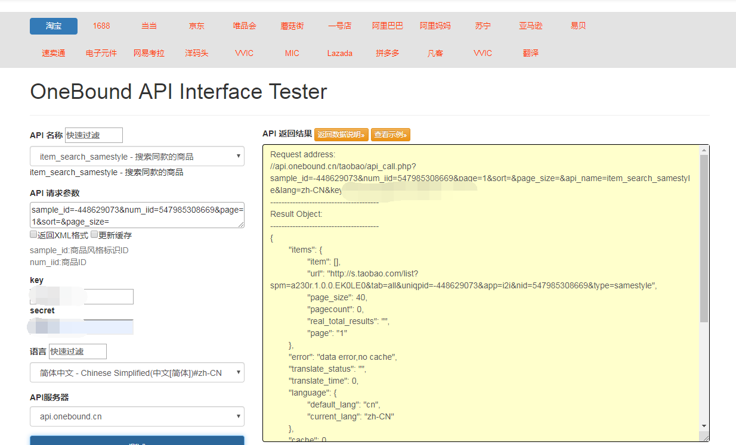Switch to the 阿里巴巴 tab
Screen dimensions: 736x445
[388, 26]
